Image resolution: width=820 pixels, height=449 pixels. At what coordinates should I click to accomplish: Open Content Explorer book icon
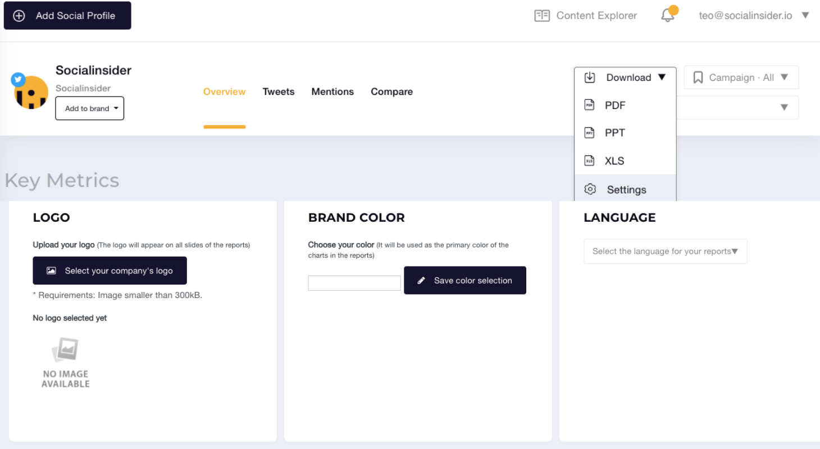(x=542, y=16)
